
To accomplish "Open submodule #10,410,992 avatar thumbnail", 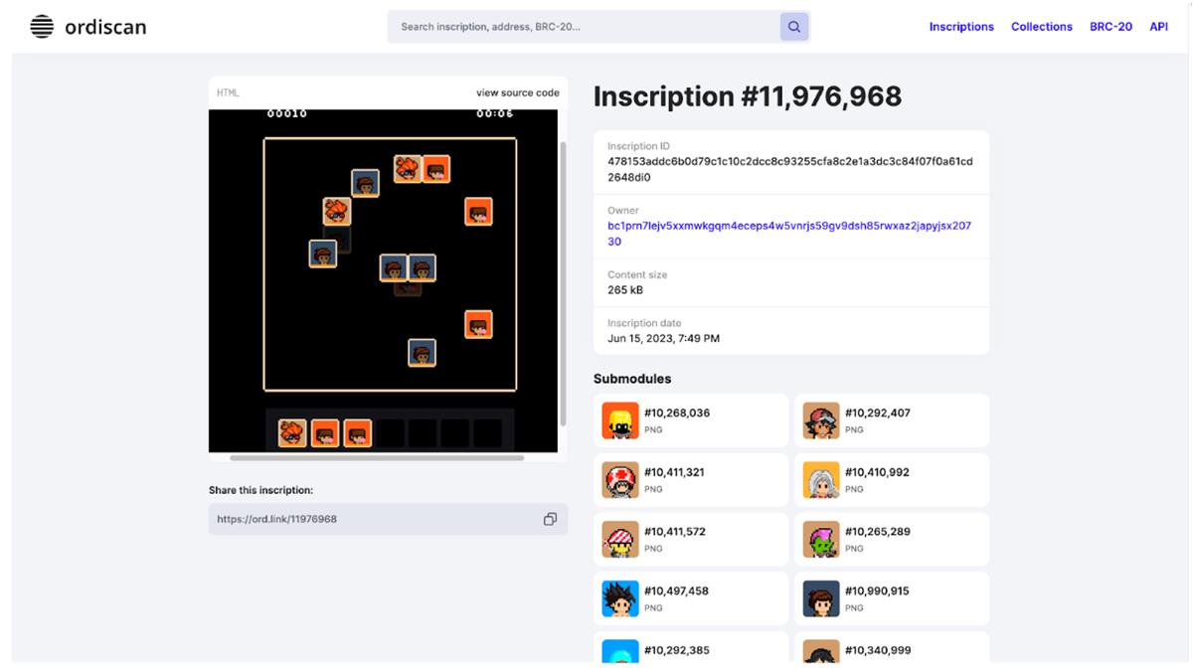I will pos(821,480).
